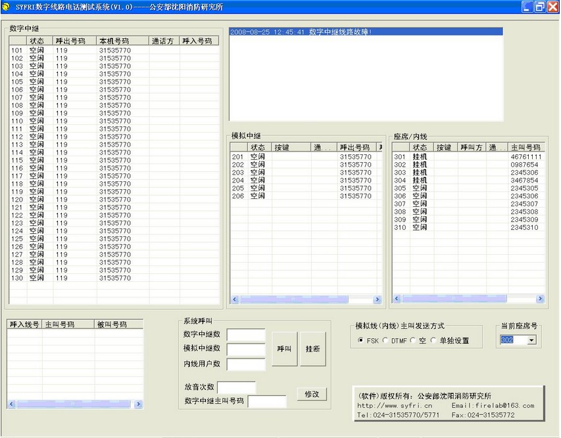The image size is (561, 438).
Task: Click the http://www.syfri.cn website text
Action: [x=395, y=405]
